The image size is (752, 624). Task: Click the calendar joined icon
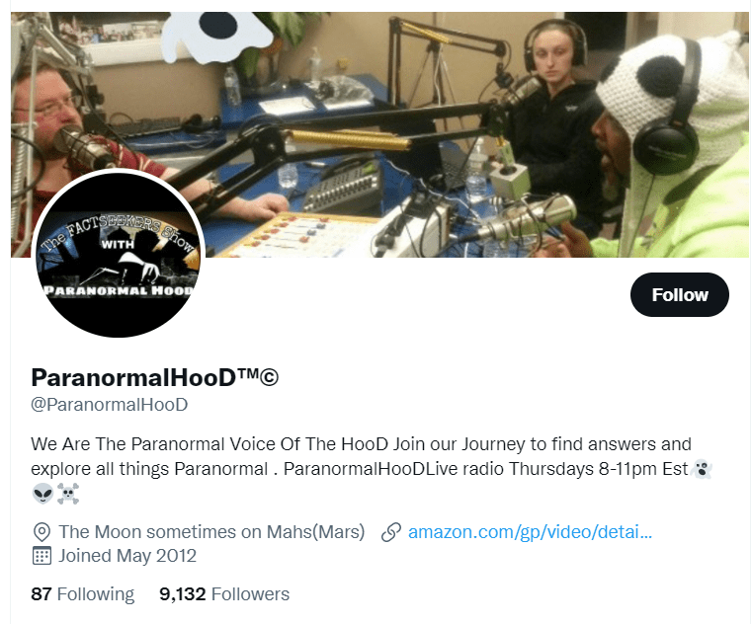[42, 556]
